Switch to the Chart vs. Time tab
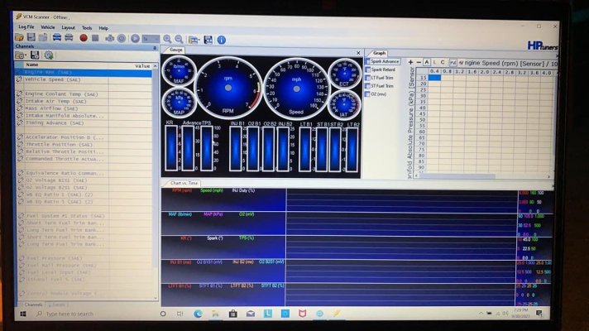The width and height of the screenshot is (589, 331). point(184,183)
